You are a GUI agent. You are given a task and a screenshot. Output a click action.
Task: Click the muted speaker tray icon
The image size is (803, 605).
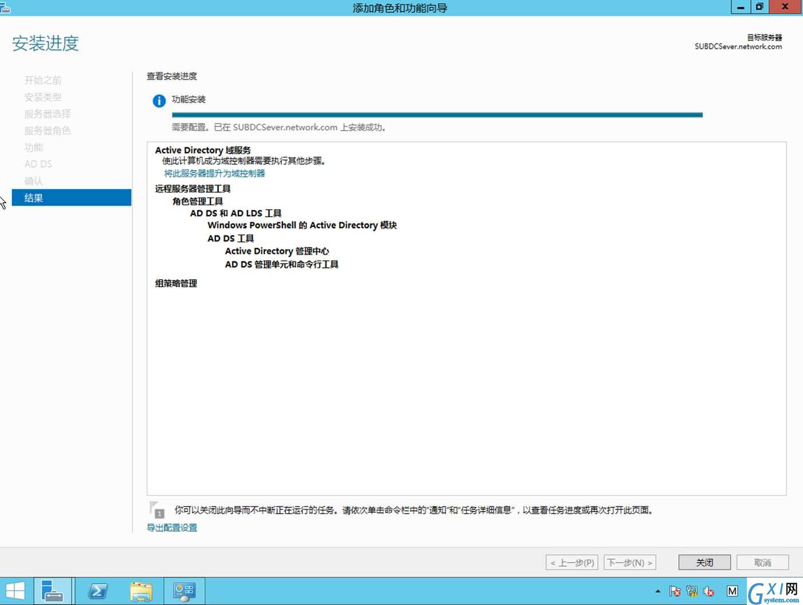(x=708, y=591)
